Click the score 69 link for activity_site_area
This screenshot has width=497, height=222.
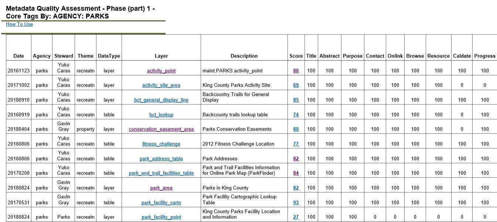click(296, 85)
